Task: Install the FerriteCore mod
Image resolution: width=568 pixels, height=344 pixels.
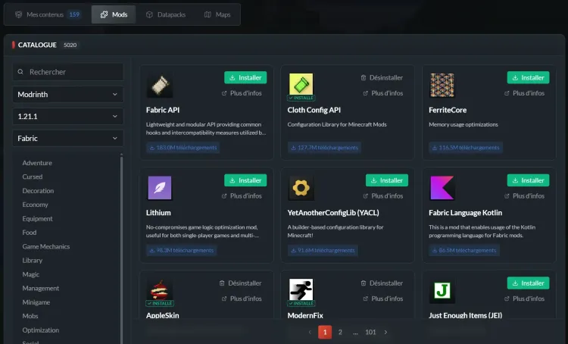Action: point(528,77)
